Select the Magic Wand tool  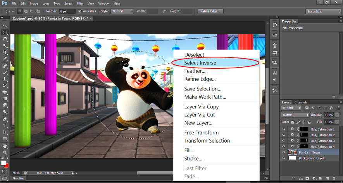click(5, 45)
